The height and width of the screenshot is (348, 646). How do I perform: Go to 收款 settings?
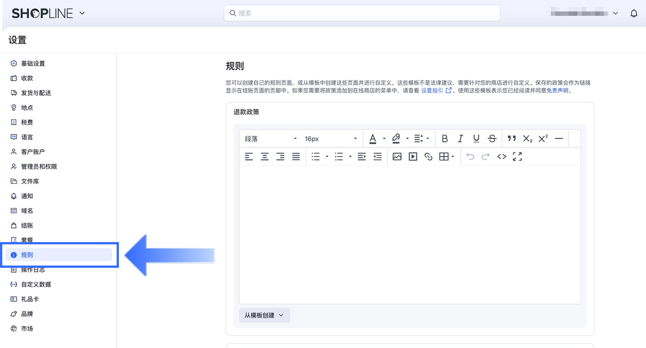click(27, 78)
